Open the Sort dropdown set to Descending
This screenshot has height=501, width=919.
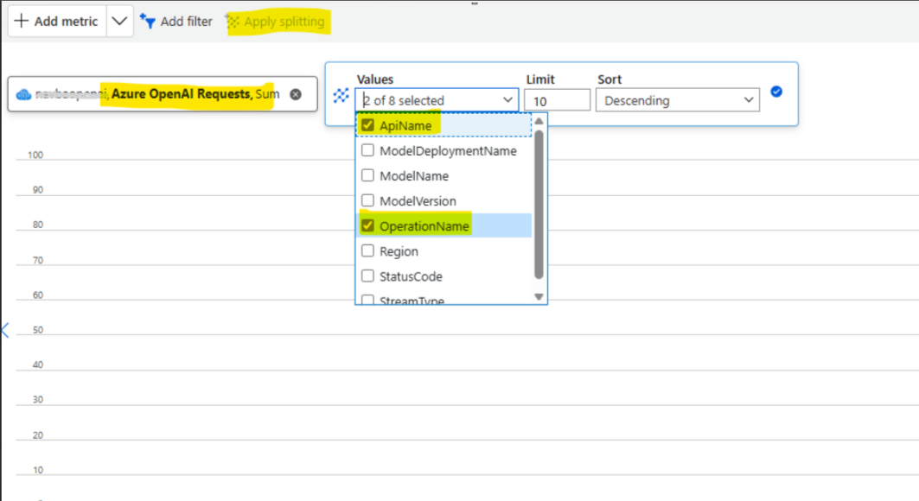pyautogui.click(x=678, y=100)
